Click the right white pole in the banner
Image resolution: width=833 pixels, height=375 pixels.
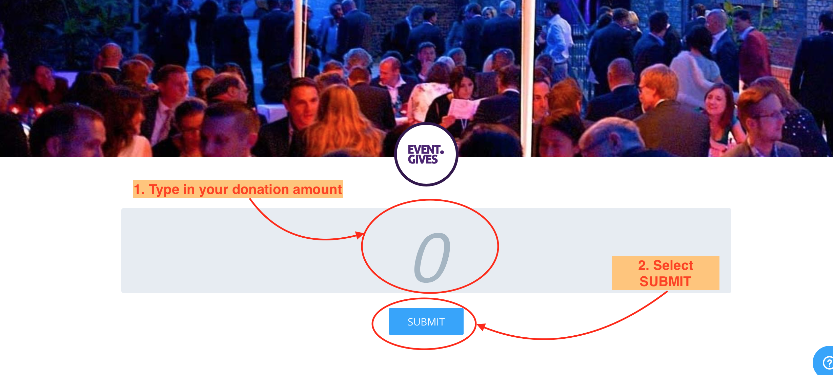coord(527,78)
